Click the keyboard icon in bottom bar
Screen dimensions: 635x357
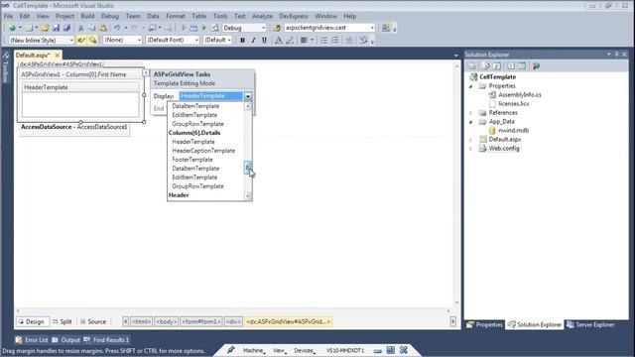tap(377, 350)
